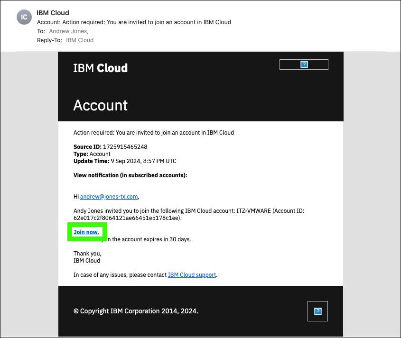Open the IBM Cloud support link

(x=192, y=274)
